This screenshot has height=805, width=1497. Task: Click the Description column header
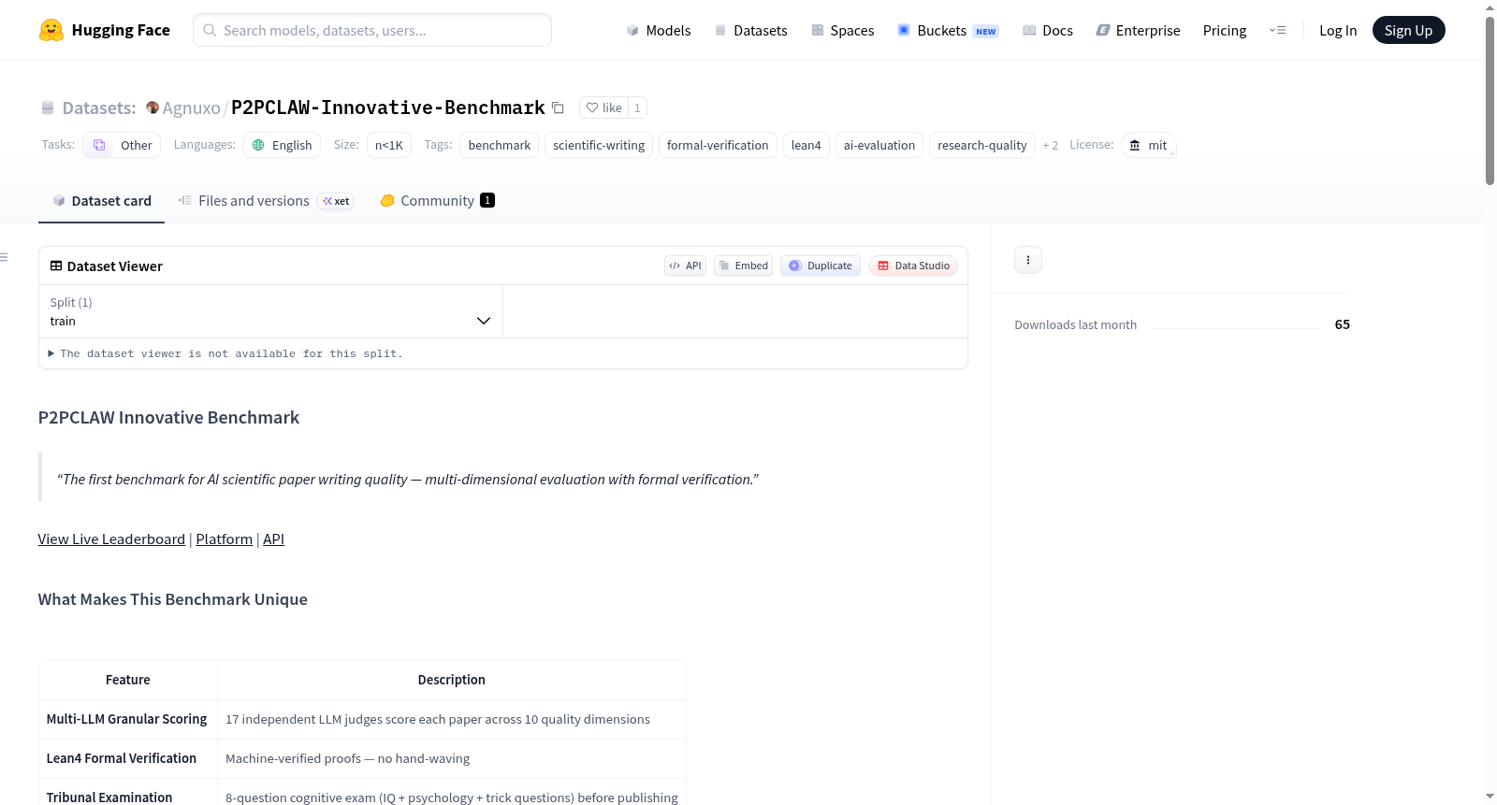click(x=452, y=680)
